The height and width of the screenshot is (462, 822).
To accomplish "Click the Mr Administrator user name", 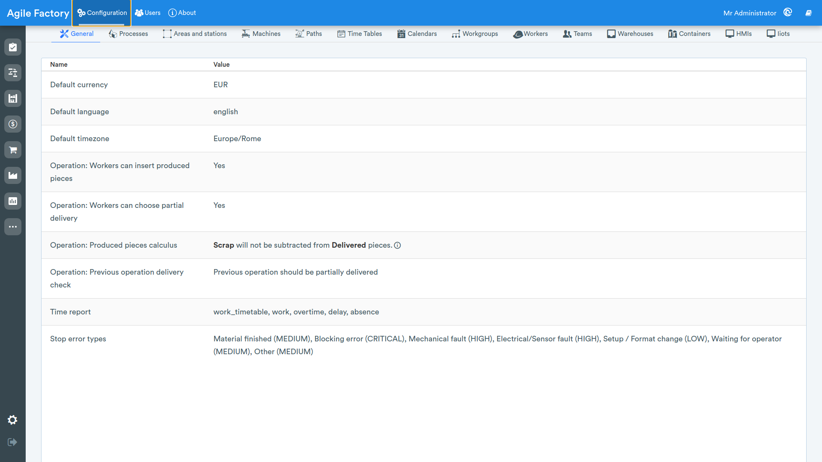I will tap(750, 13).
